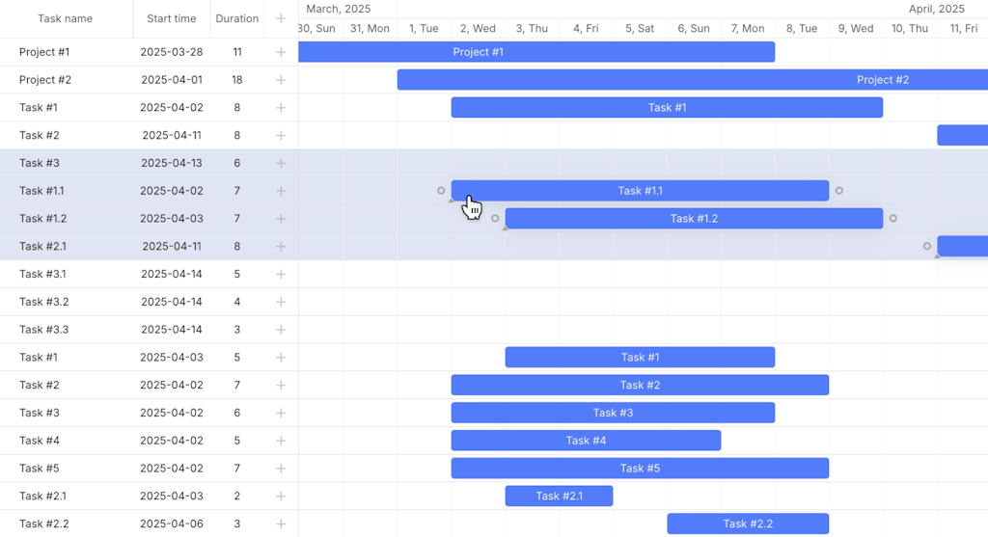Viewport: 988px width, 537px height.
Task: Click the end link circle right of Task #1.1 bar
Action: (x=839, y=191)
